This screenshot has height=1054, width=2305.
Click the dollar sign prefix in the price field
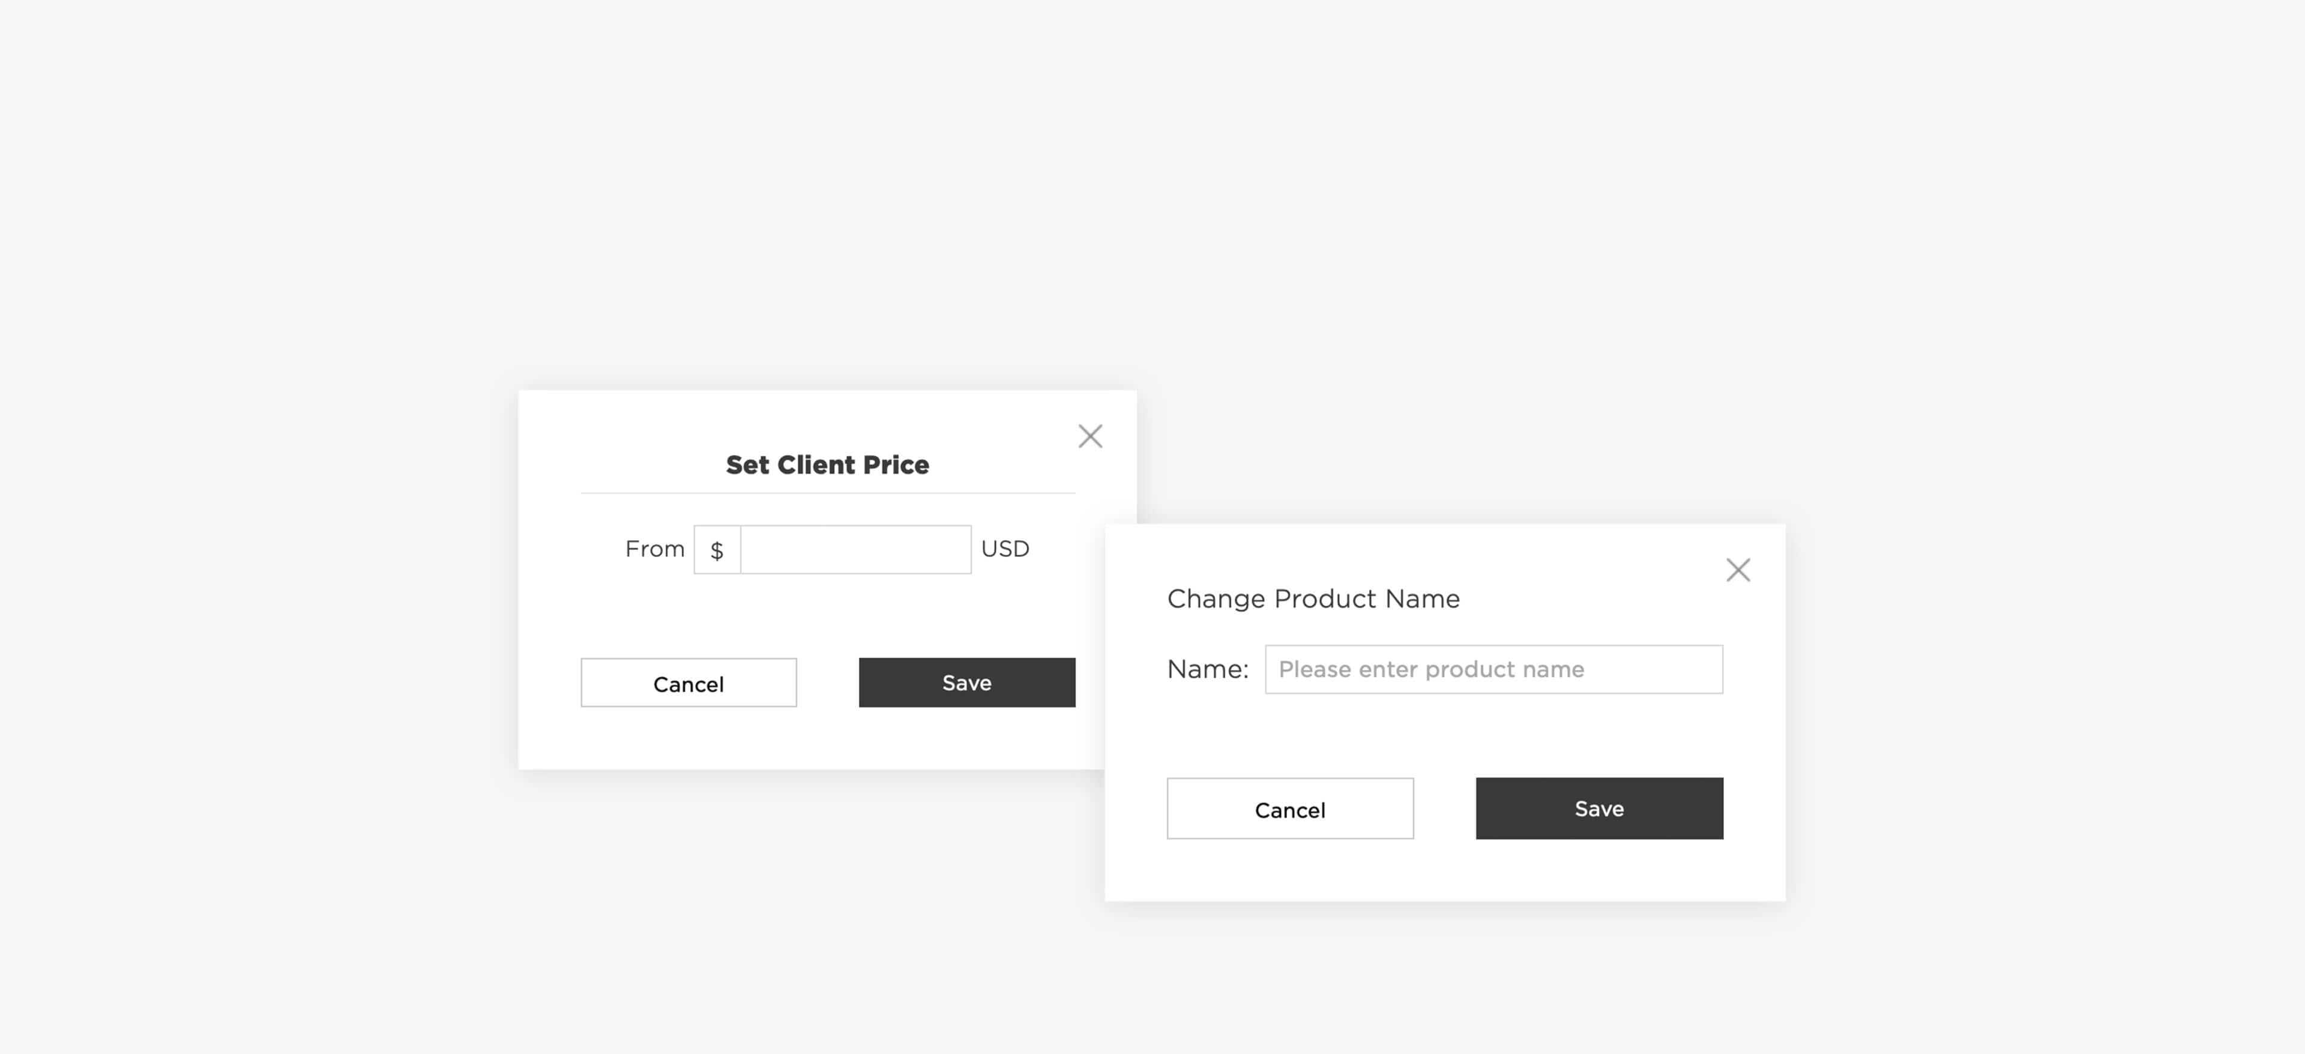click(x=717, y=549)
